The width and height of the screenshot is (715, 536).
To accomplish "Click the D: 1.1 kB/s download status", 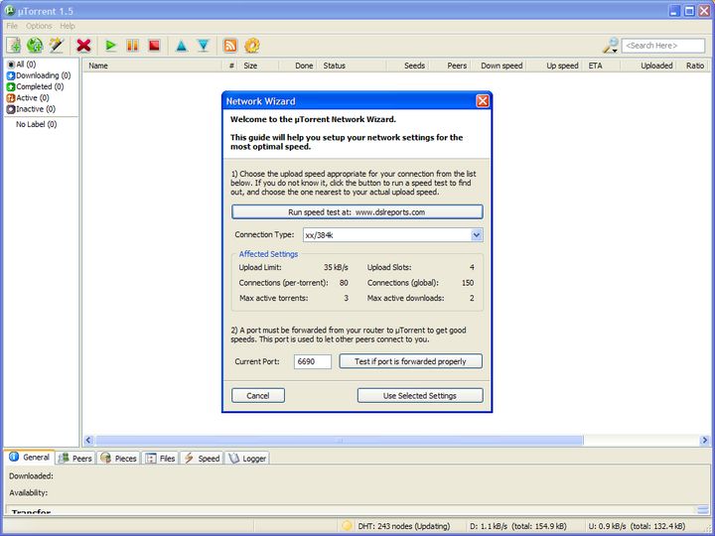I will pyautogui.click(x=518, y=526).
